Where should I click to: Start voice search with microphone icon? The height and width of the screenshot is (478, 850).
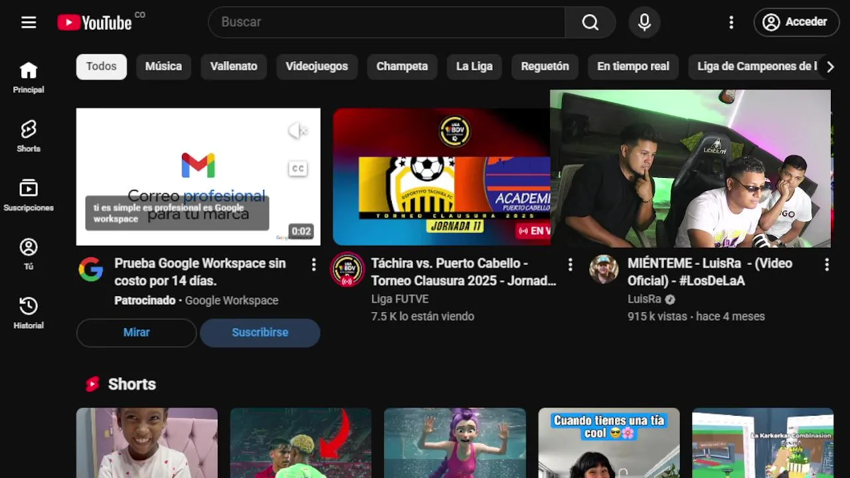click(x=644, y=22)
